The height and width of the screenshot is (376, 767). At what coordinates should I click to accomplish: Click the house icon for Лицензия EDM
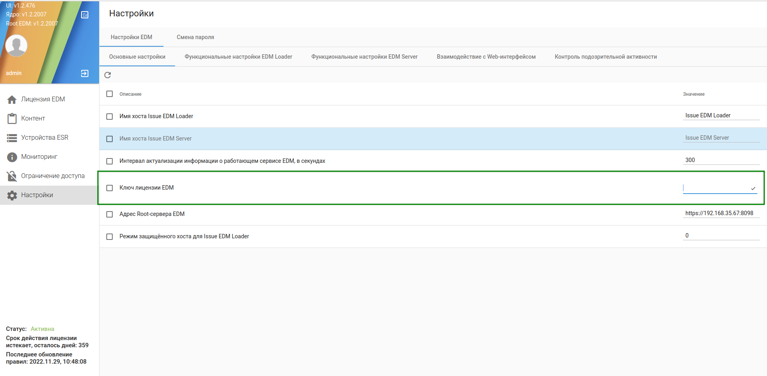[12, 99]
